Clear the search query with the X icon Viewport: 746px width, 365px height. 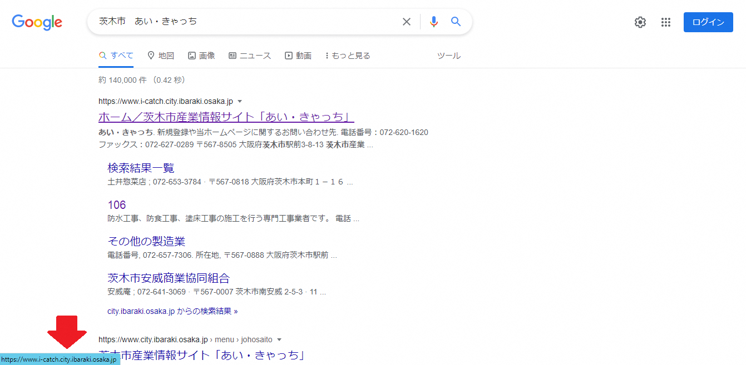click(x=407, y=22)
